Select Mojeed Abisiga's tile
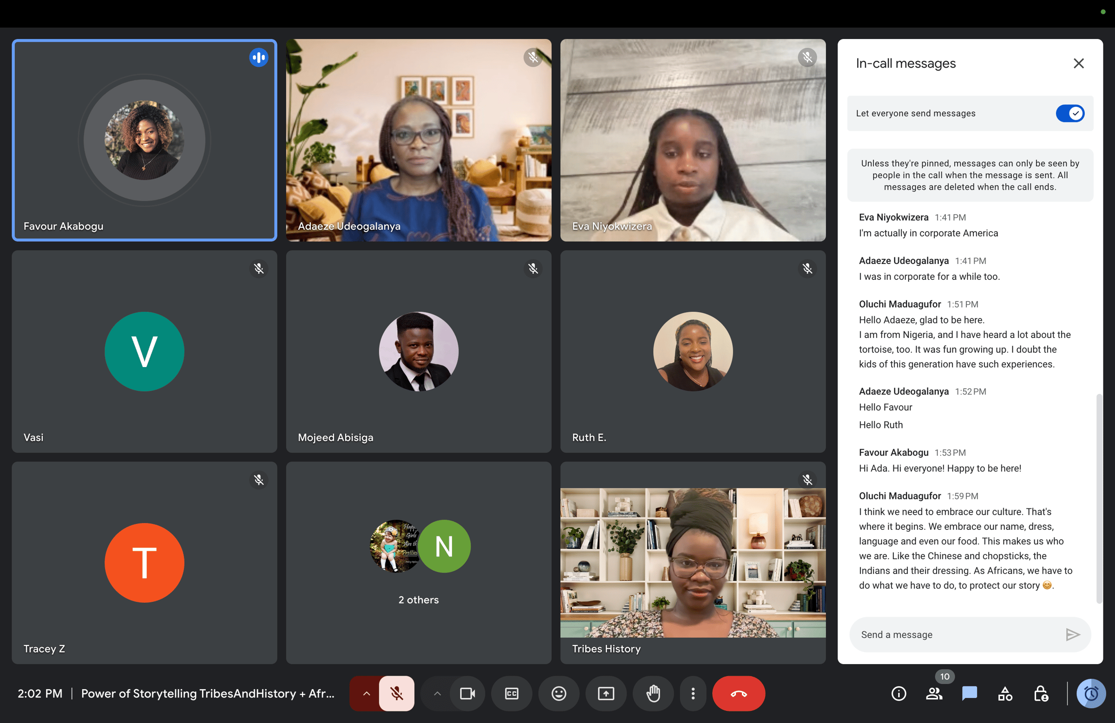Viewport: 1115px width, 723px height. 419,351
